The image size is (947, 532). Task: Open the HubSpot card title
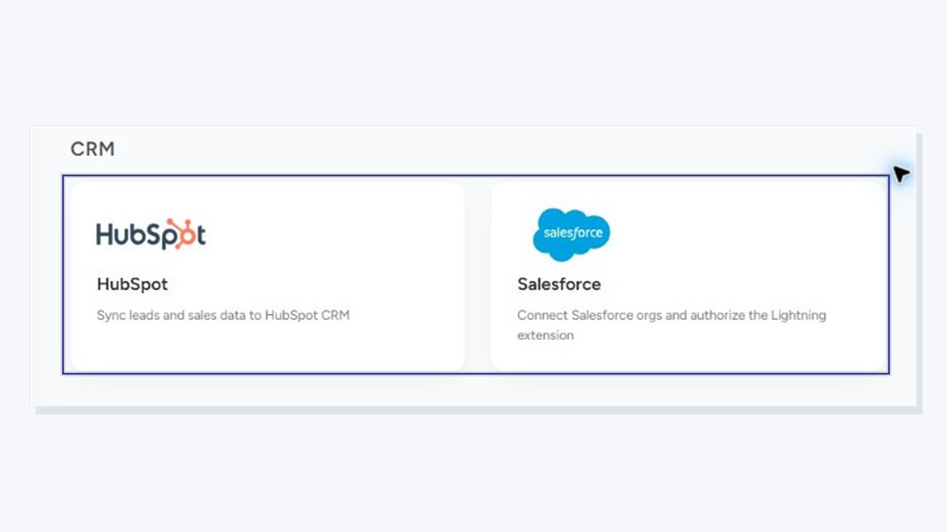coord(132,284)
